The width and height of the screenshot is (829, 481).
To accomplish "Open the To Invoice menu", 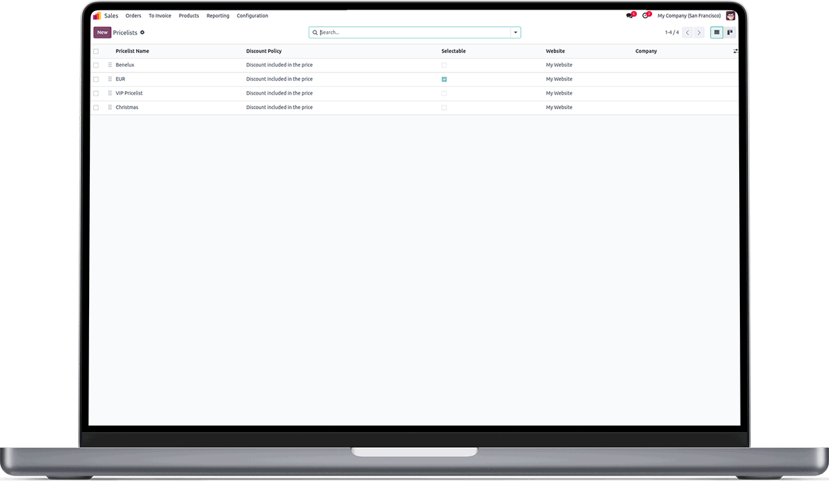I will coord(160,15).
